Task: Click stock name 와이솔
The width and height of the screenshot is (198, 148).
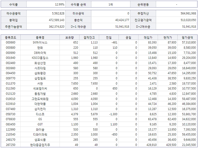Action: (x=40, y=129)
